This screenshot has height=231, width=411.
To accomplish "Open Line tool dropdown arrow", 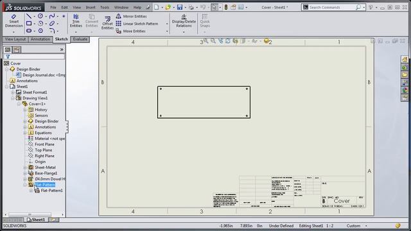I will tap(34, 16).
